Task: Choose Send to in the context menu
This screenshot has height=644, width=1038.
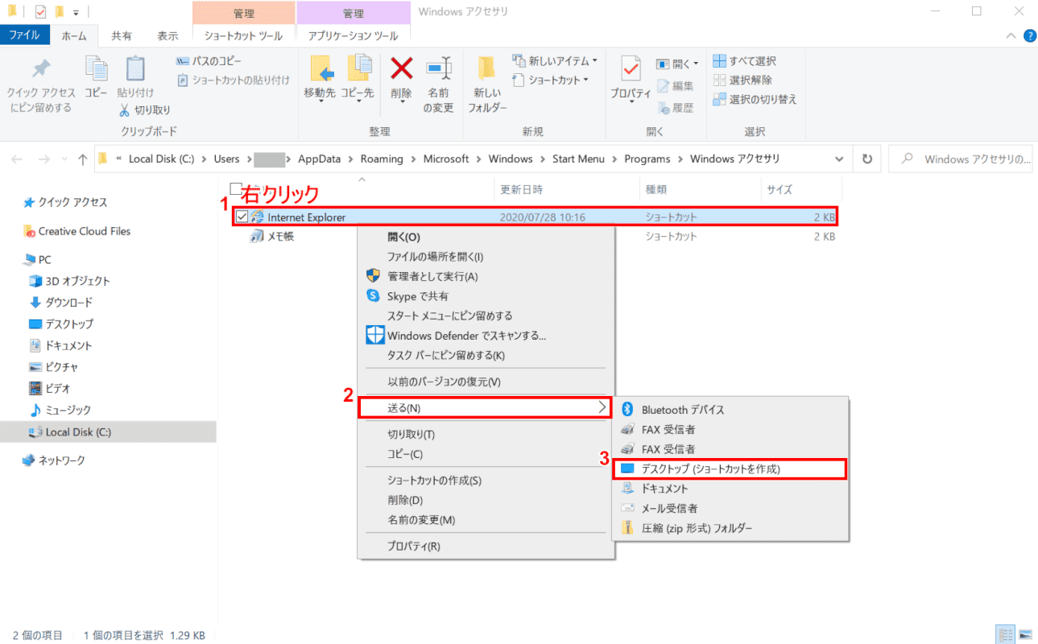Action: tap(484, 408)
